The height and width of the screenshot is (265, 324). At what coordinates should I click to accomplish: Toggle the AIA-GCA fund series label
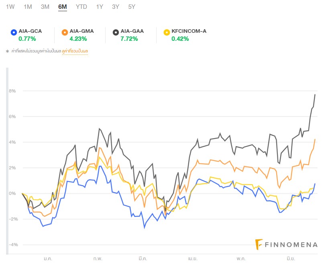click(x=30, y=31)
